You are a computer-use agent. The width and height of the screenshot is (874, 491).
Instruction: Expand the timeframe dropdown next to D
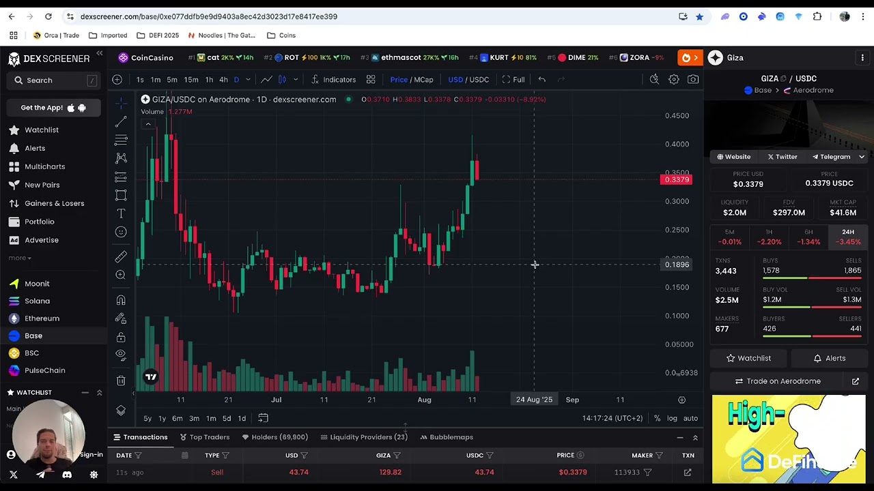click(x=248, y=80)
